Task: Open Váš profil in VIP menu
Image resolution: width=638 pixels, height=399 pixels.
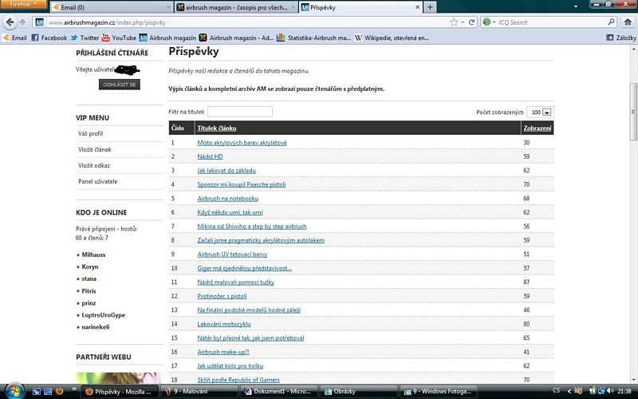Action: click(x=91, y=133)
